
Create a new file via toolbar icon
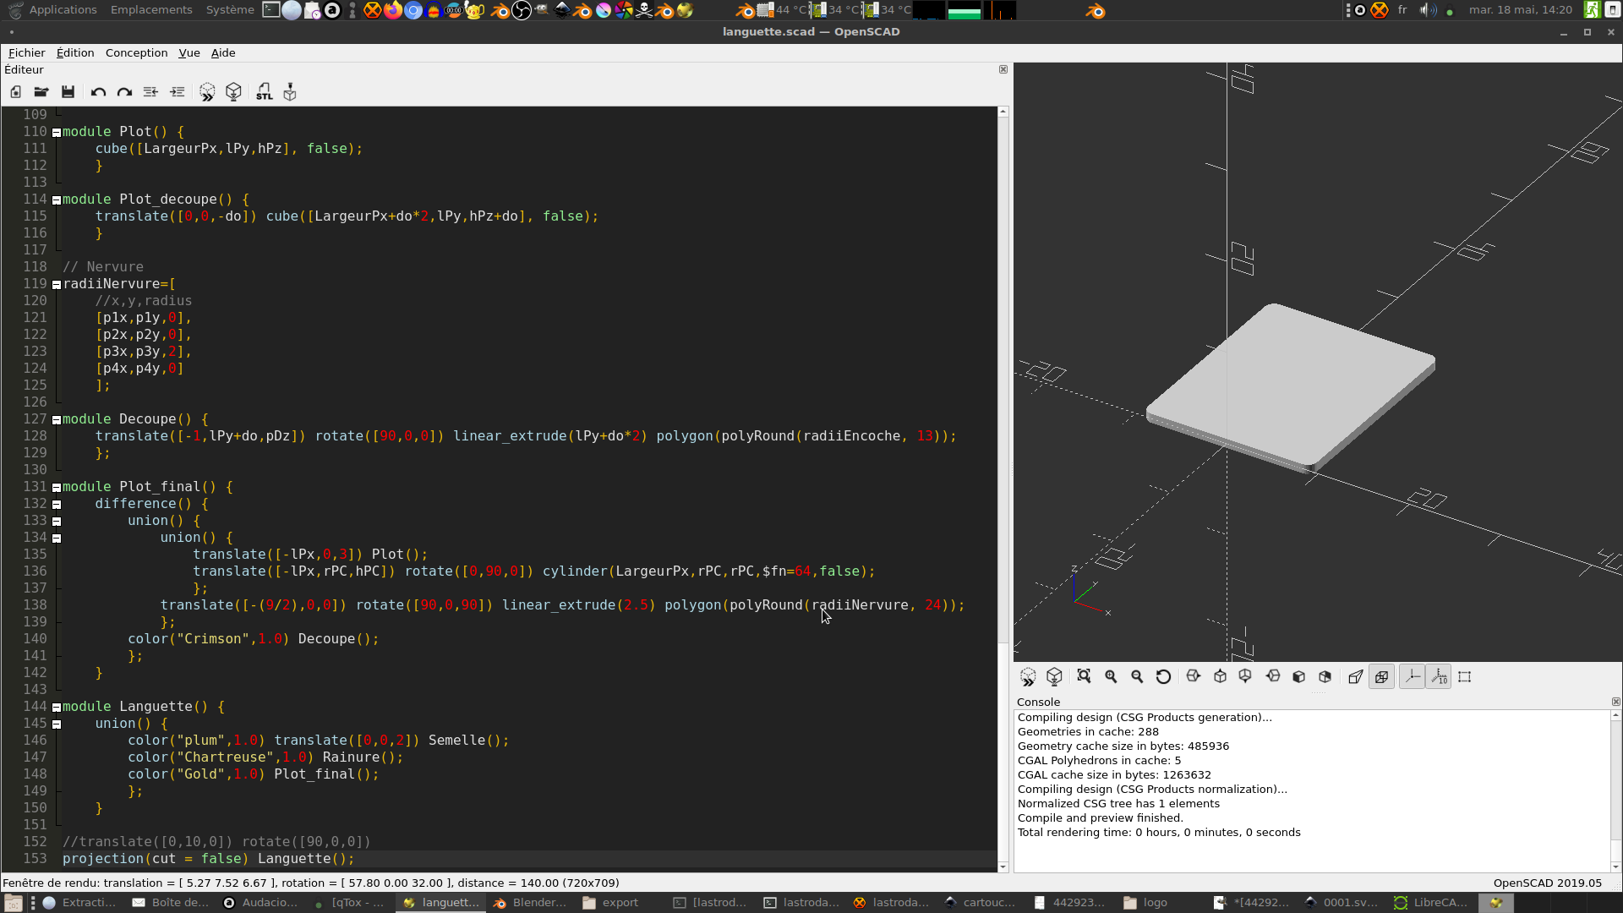[x=16, y=92]
